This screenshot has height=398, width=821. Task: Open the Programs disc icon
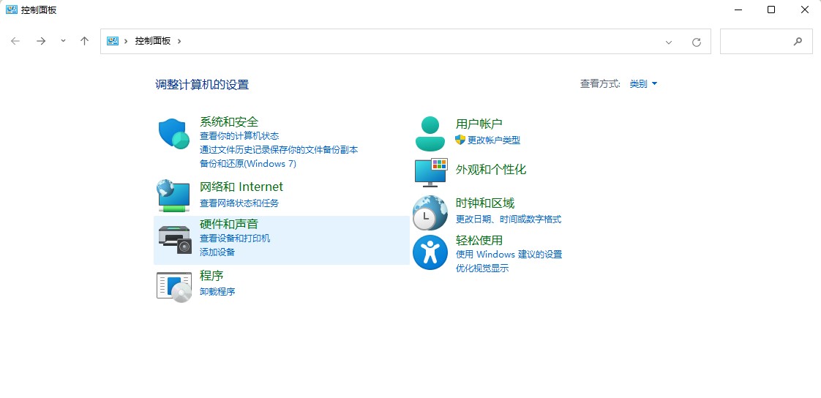(x=174, y=285)
